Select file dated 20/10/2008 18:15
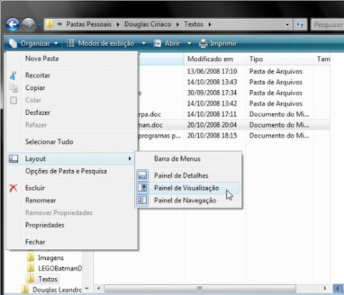The image size is (344, 295). point(212,136)
